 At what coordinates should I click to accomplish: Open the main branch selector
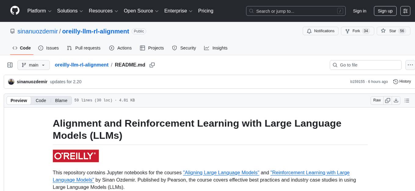pyautogui.click(x=34, y=65)
